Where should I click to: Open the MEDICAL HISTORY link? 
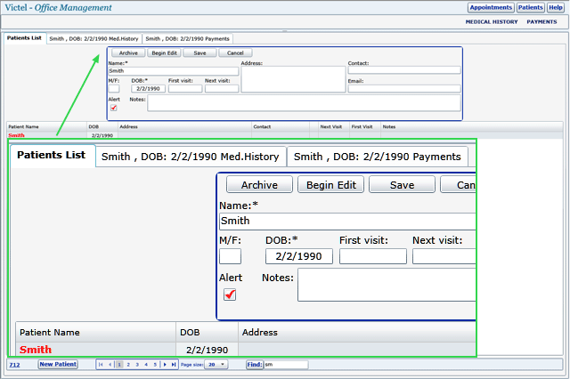click(492, 21)
